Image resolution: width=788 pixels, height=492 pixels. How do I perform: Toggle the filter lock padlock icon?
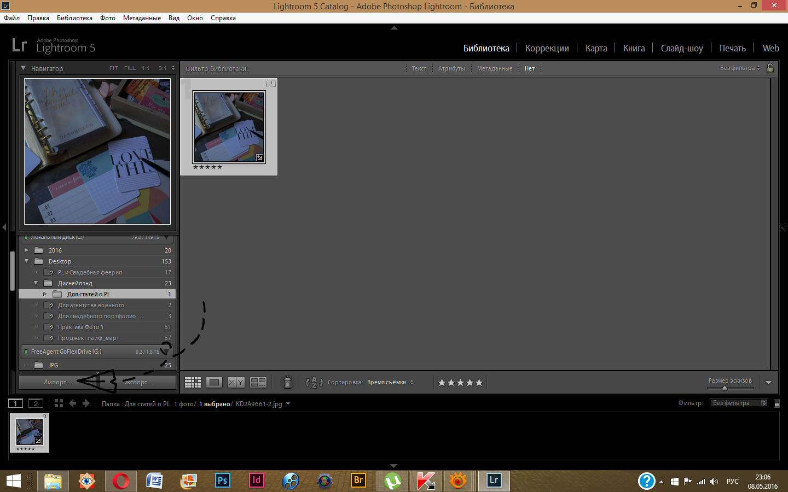tap(770, 68)
